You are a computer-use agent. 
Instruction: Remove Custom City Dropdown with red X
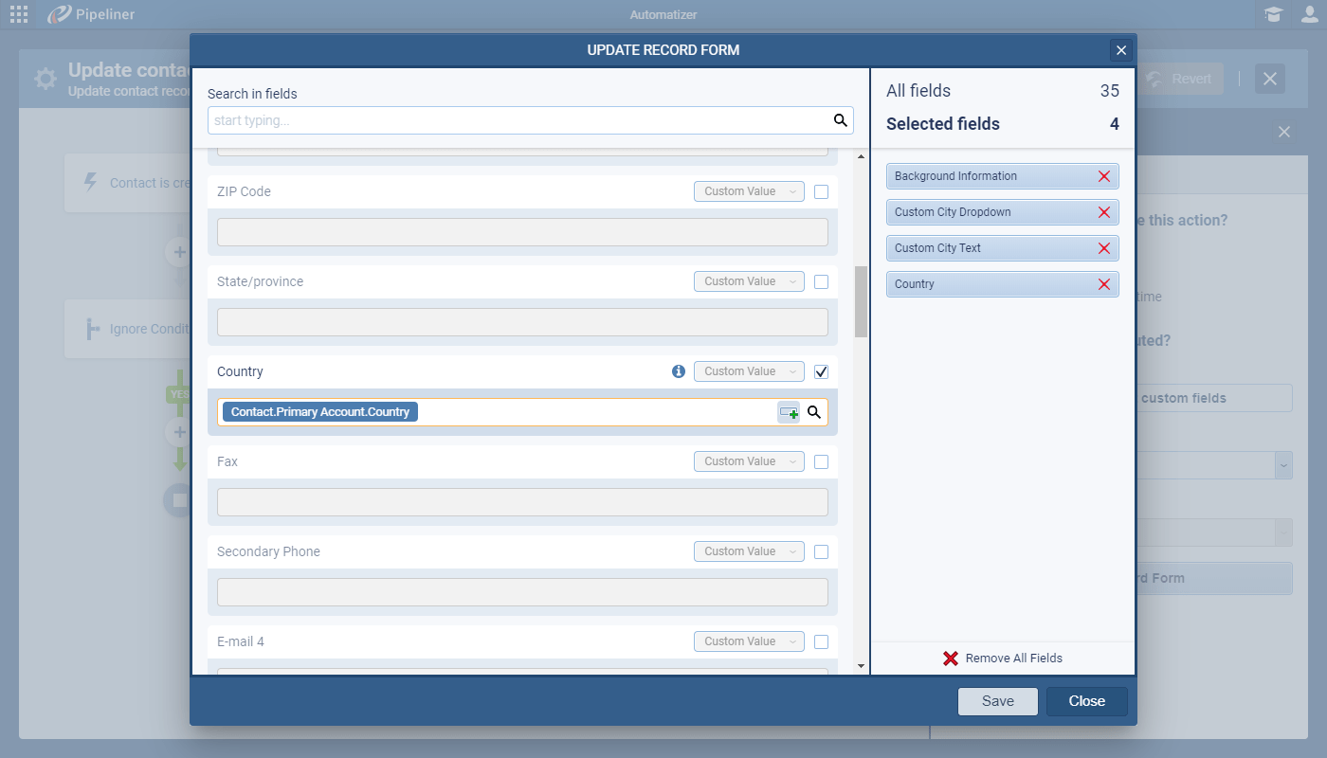pos(1103,212)
